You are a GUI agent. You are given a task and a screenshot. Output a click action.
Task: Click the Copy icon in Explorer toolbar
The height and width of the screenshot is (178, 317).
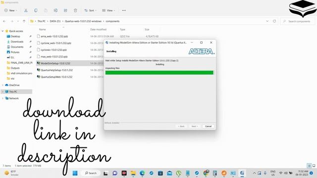click(x=36, y=10)
